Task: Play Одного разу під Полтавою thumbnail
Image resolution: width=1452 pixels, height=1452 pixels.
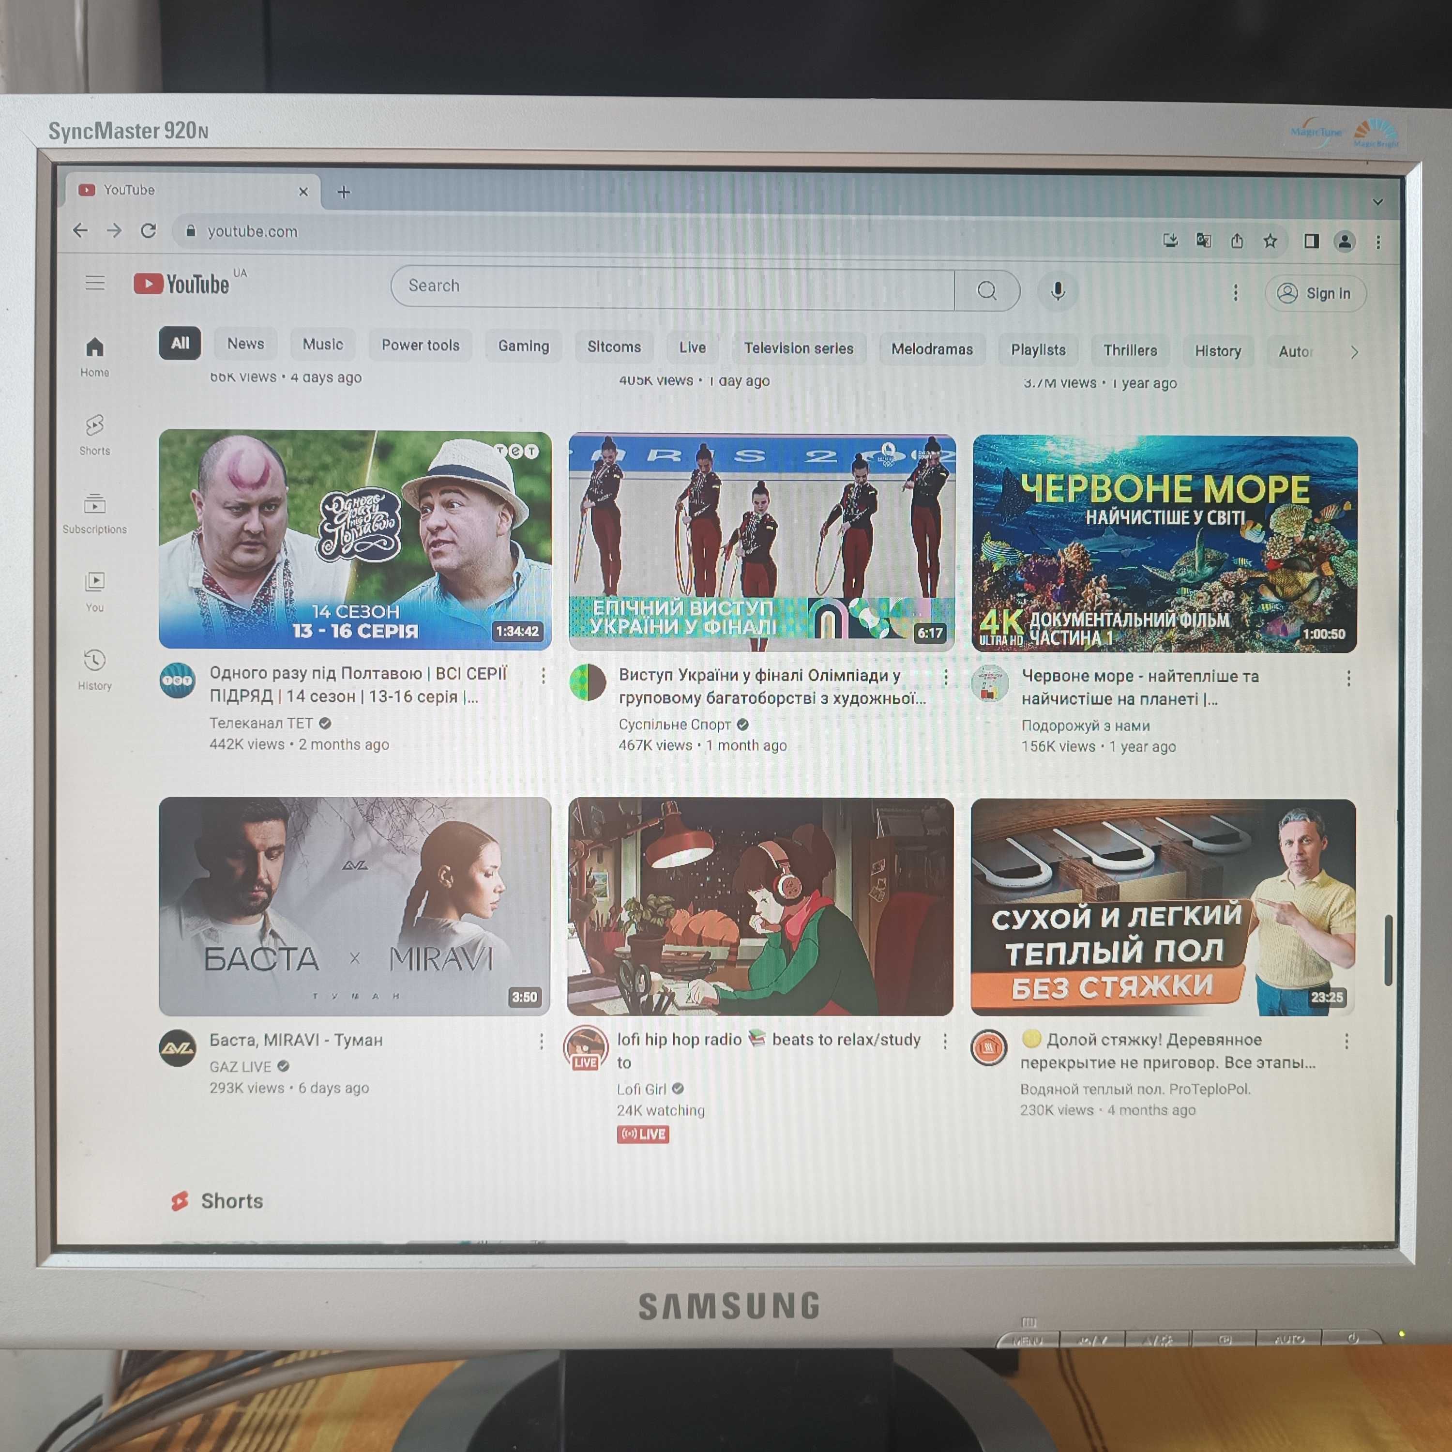Action: 355,540
